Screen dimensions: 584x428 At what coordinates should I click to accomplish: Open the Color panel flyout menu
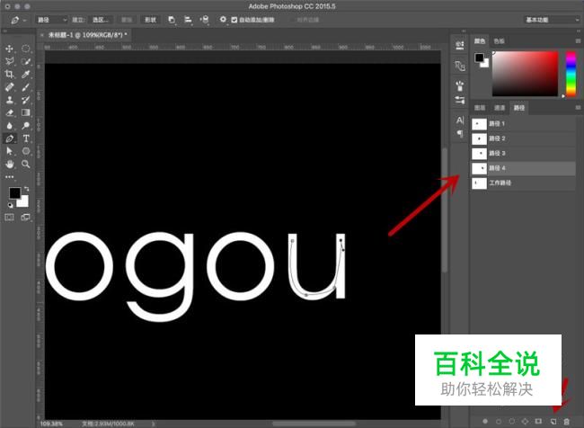(x=578, y=40)
